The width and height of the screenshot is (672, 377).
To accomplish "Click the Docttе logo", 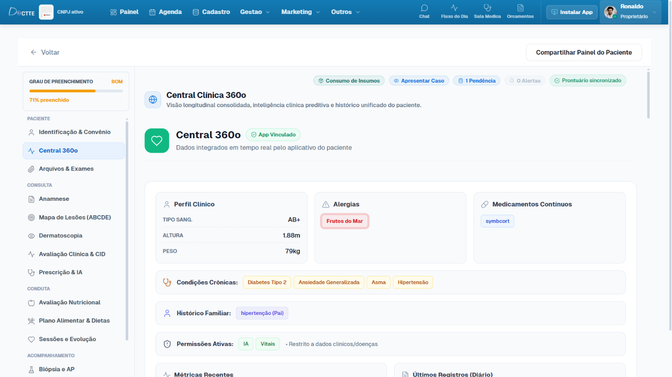I will [x=21, y=12].
